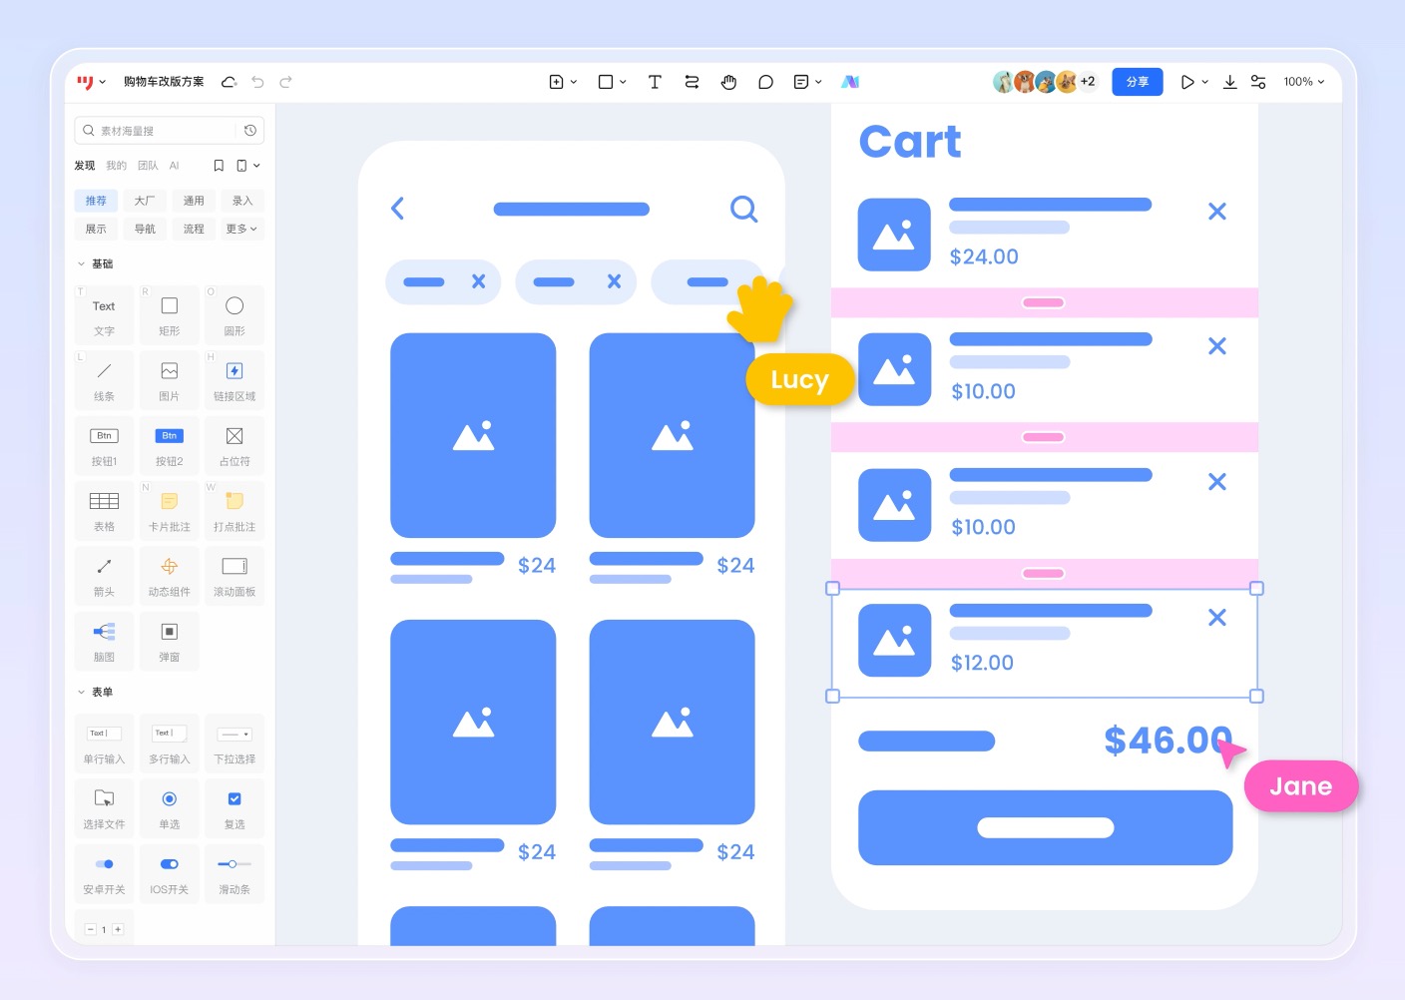Switch to the 我的 tab

coord(117,166)
